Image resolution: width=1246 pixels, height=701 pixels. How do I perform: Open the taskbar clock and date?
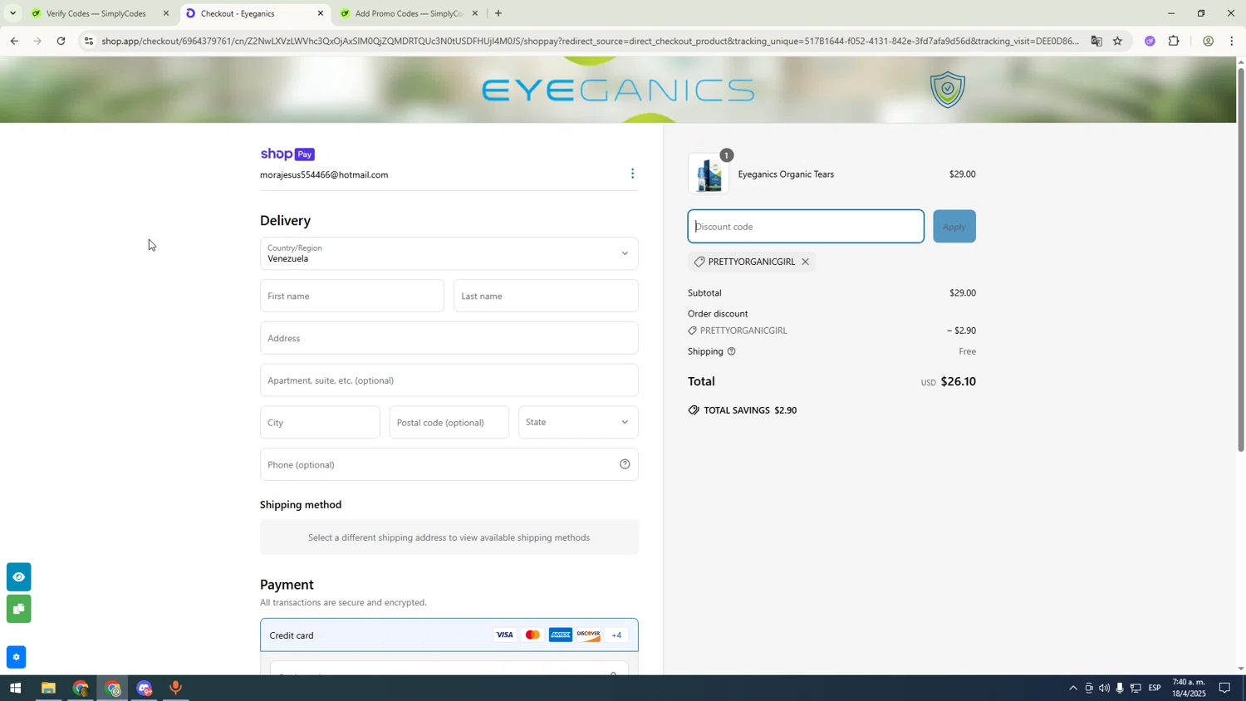click(1189, 688)
